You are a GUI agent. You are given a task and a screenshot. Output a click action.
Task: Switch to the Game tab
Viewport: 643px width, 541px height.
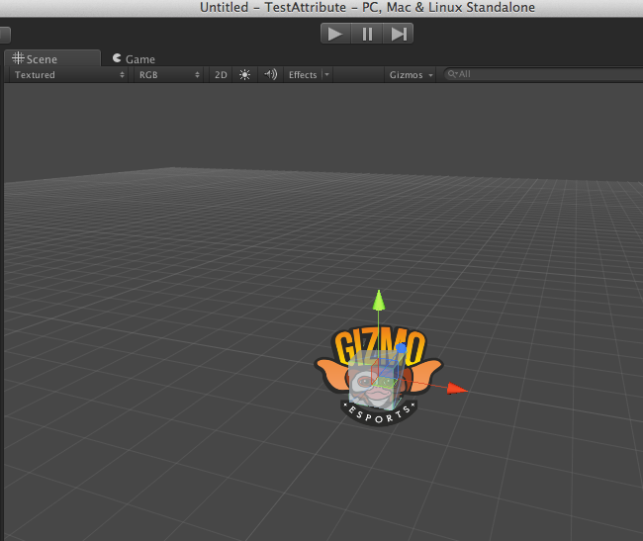pyautogui.click(x=135, y=59)
